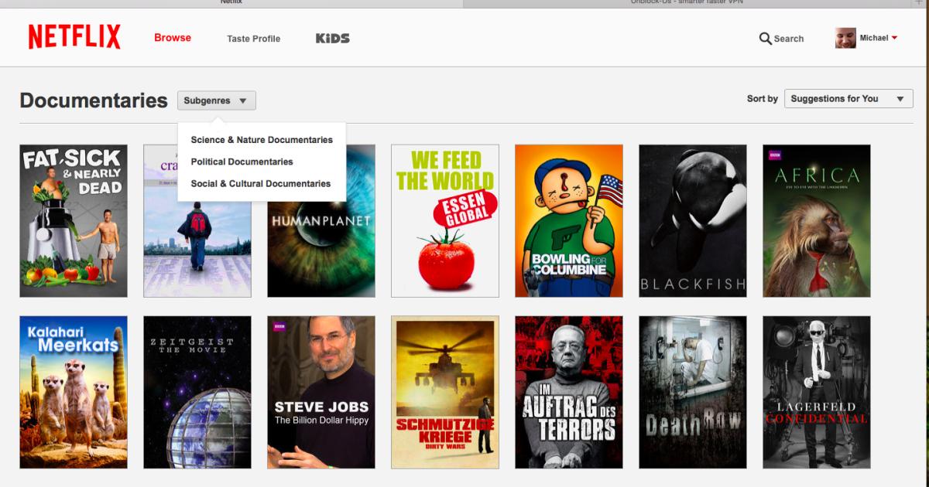Open Zeitgeist The Movie poster

[197, 392]
